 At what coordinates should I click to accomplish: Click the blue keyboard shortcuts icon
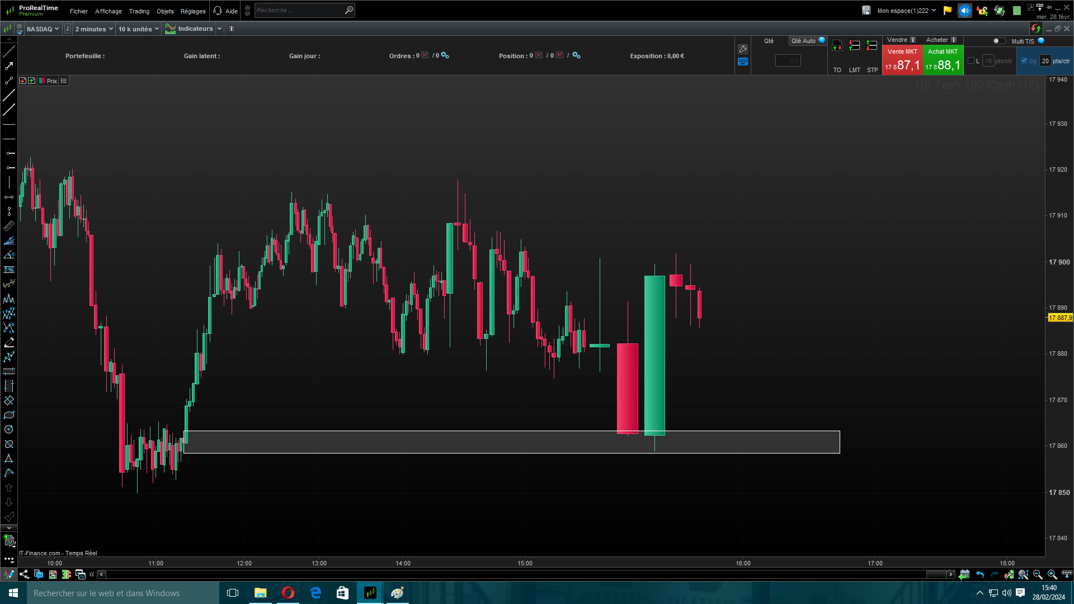pyautogui.click(x=743, y=62)
